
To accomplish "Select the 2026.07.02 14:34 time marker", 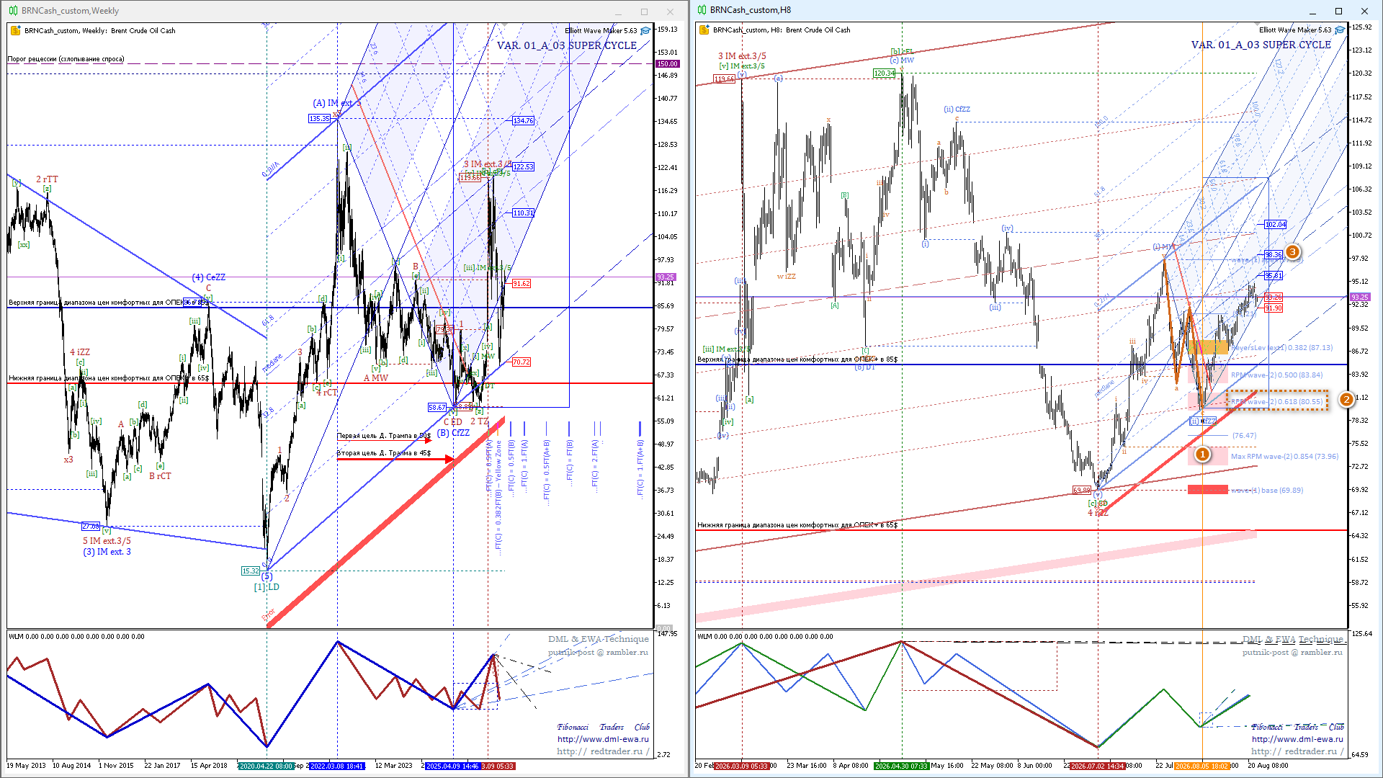I will pos(1097,766).
